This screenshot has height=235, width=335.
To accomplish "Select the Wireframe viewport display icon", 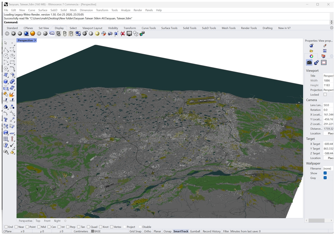I will pyautogui.click(x=7, y=34).
